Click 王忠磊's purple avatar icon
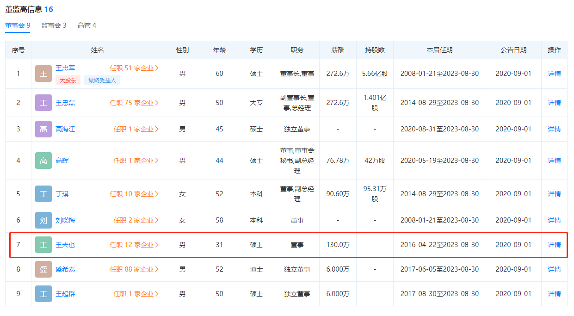Screen dimensions: 574x316 coord(43,103)
